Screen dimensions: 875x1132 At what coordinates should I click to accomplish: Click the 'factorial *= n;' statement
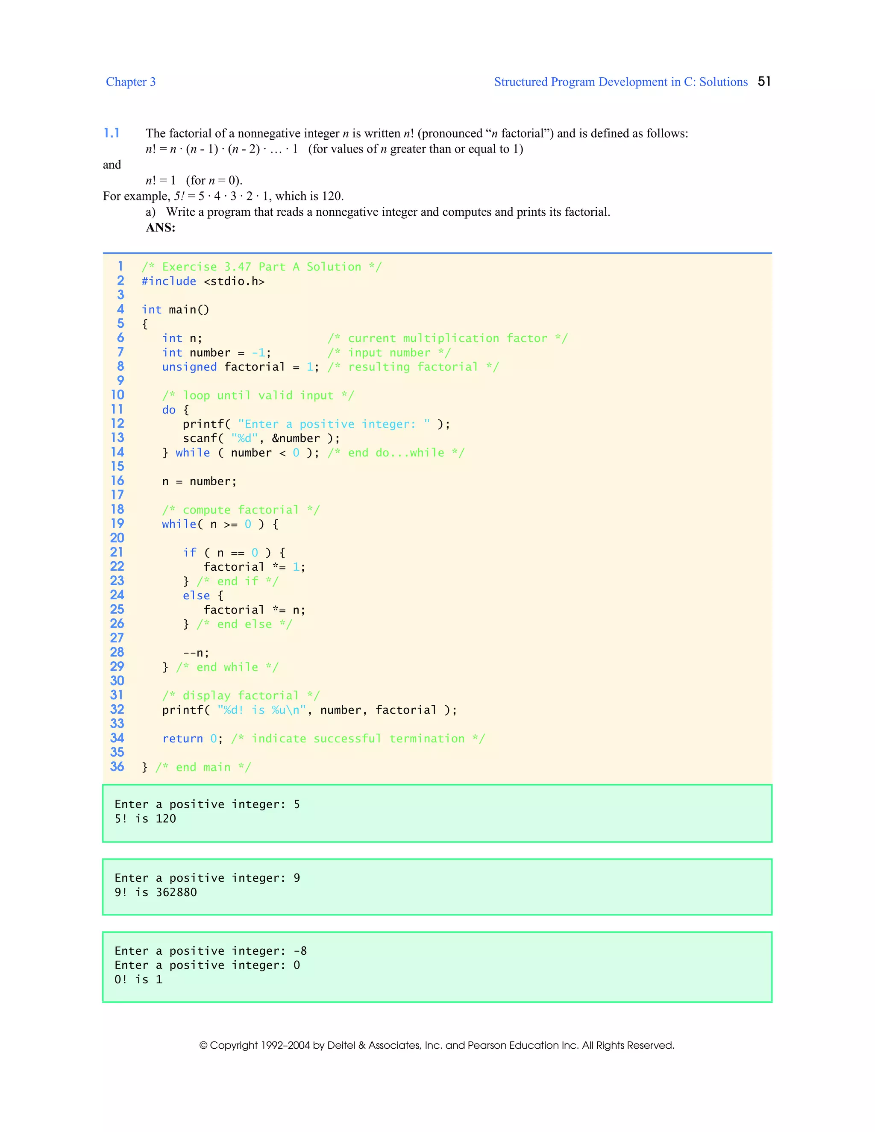(254, 610)
